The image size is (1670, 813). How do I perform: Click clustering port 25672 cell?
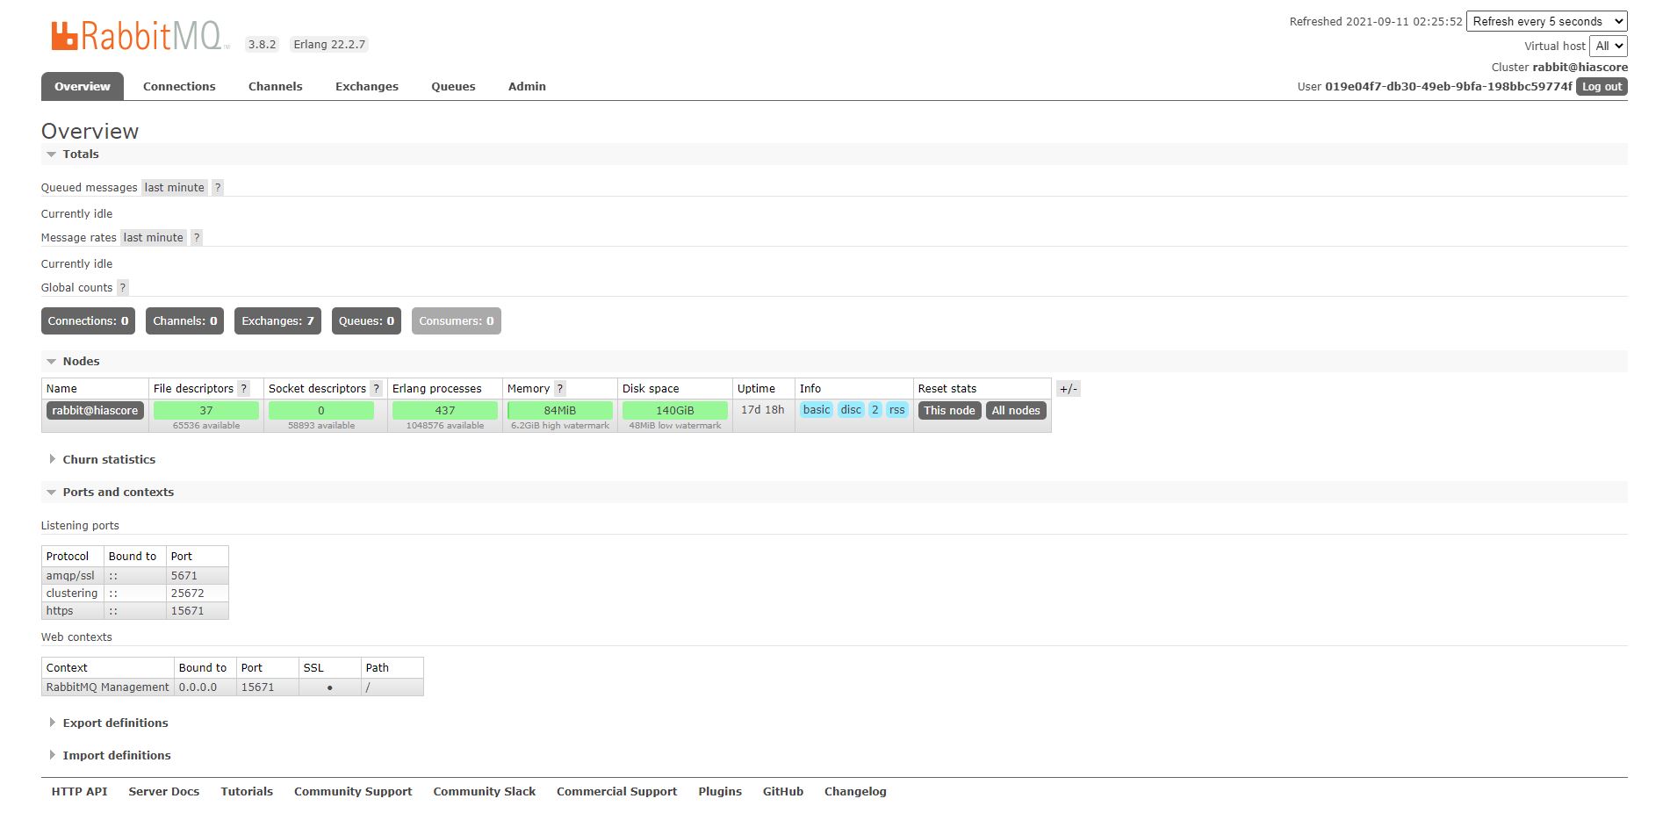(x=197, y=593)
